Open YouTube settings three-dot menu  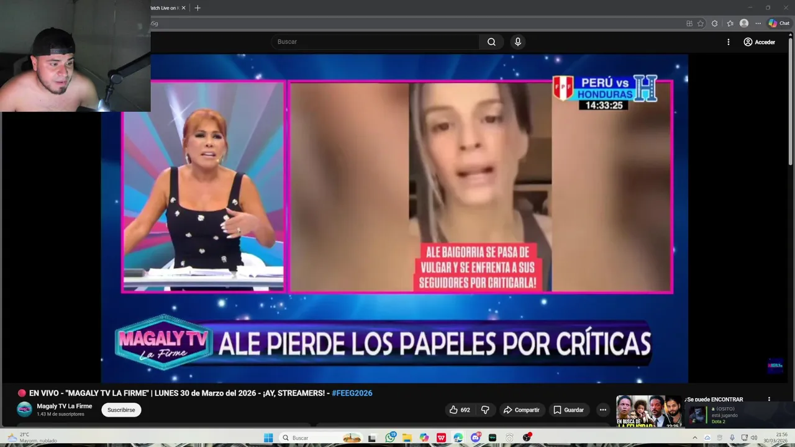click(x=729, y=42)
